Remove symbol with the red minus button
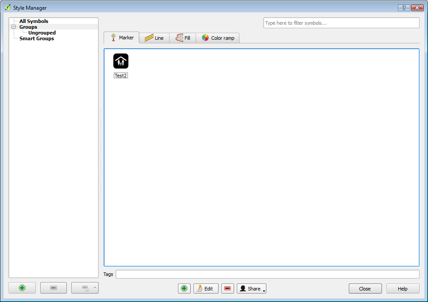The image size is (428, 302). point(227,288)
